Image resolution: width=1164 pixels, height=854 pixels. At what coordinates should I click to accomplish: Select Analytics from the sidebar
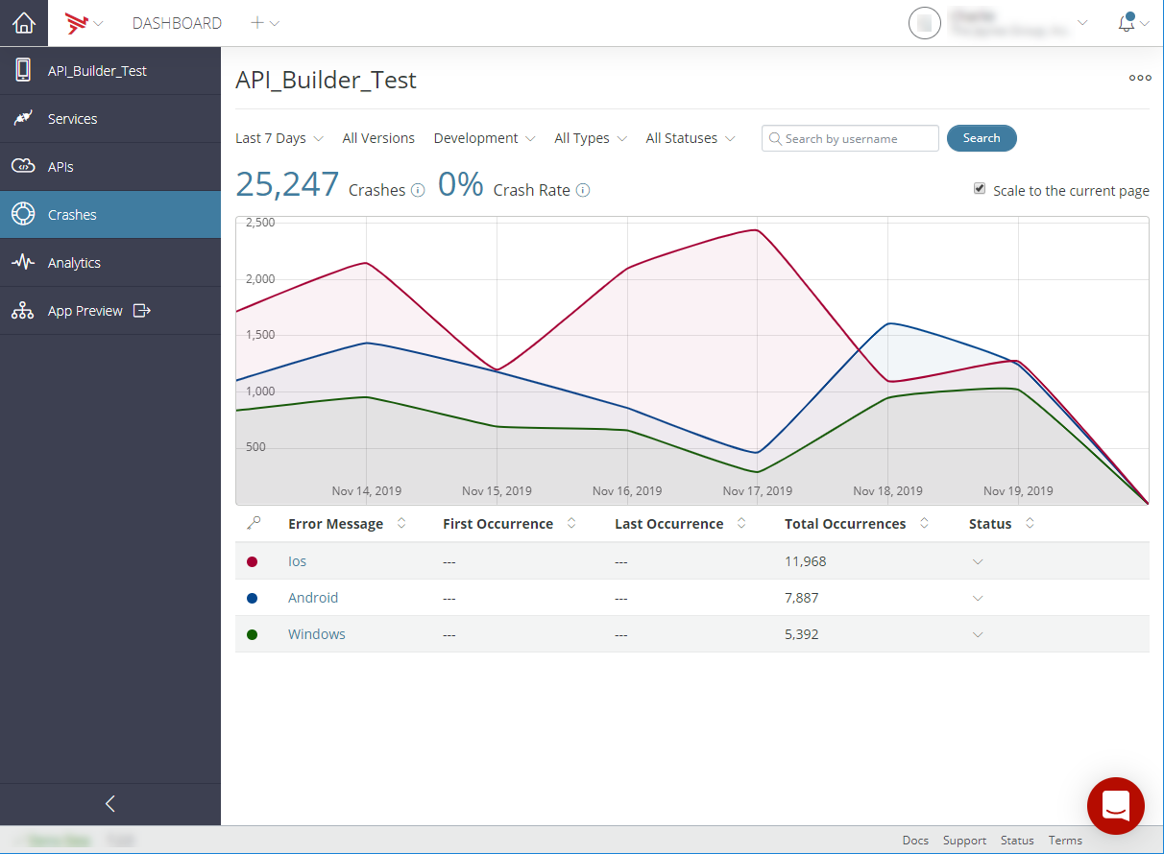coord(76,262)
